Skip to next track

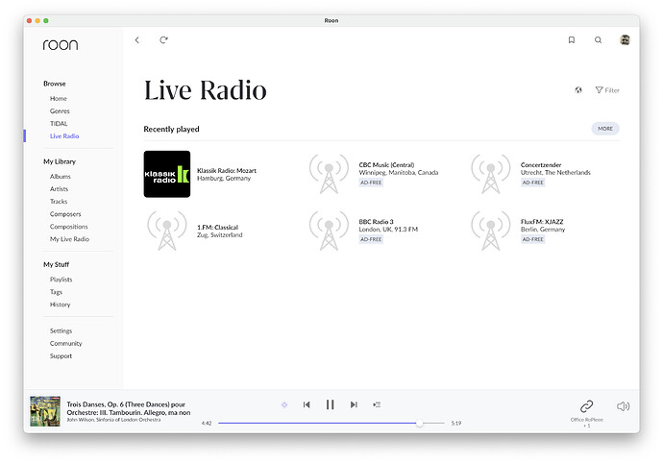pyautogui.click(x=354, y=404)
